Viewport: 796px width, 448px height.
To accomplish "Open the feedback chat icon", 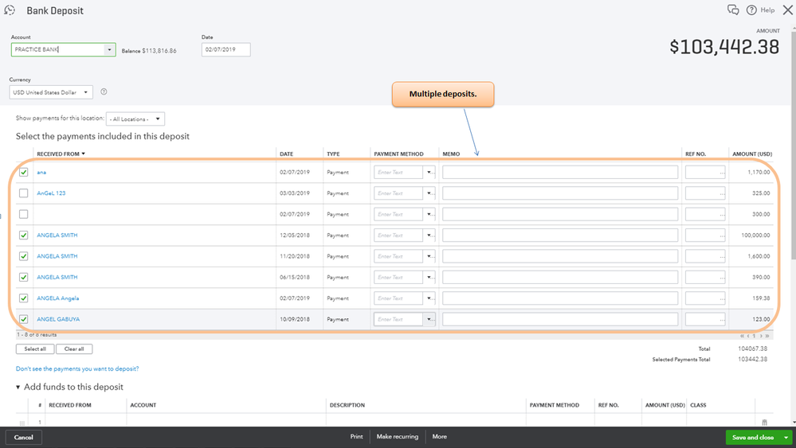I will [x=733, y=10].
